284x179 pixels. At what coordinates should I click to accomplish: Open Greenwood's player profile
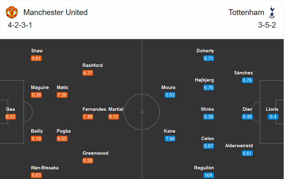pyautogui.click(x=95, y=153)
